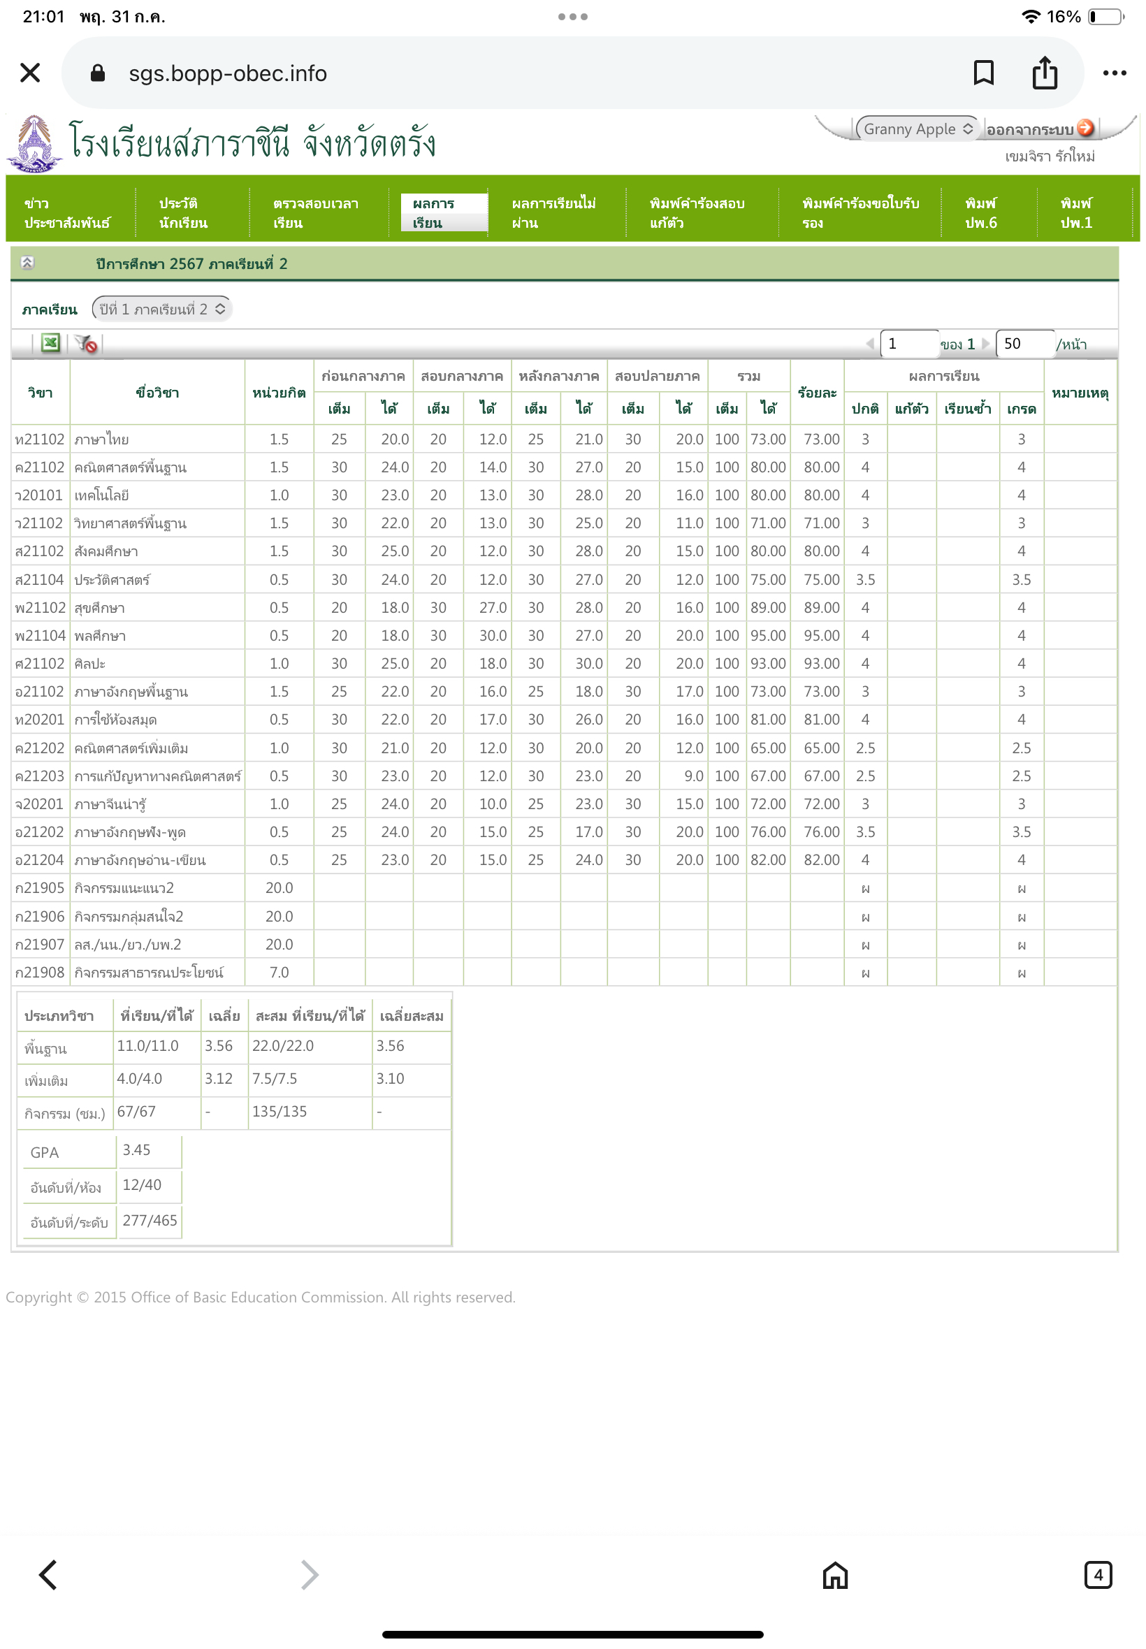This screenshot has height=1649, width=1146.
Task: Click the level rank value 277/465
Action: (150, 1221)
